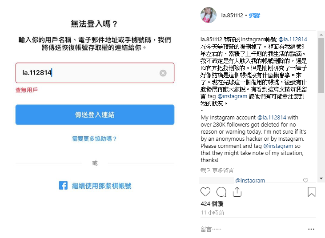The height and width of the screenshot is (238, 325).
Task: Click the scrollbar down arrow
Action: pyautogui.click(x=321, y=178)
